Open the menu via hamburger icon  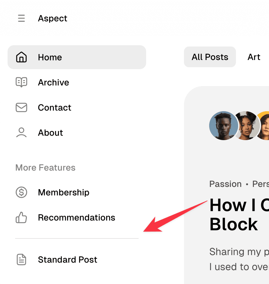pyautogui.click(x=21, y=18)
